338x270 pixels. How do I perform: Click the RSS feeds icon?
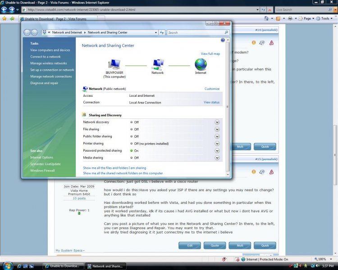pos(278,18)
